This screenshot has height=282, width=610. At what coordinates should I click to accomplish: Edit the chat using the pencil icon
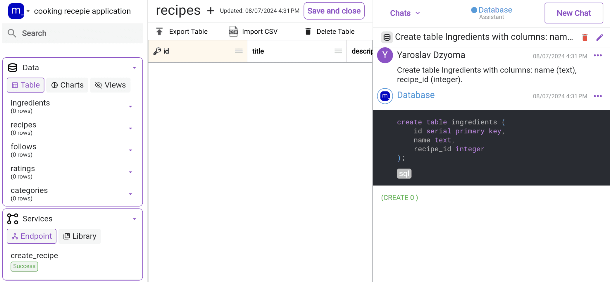(x=600, y=37)
